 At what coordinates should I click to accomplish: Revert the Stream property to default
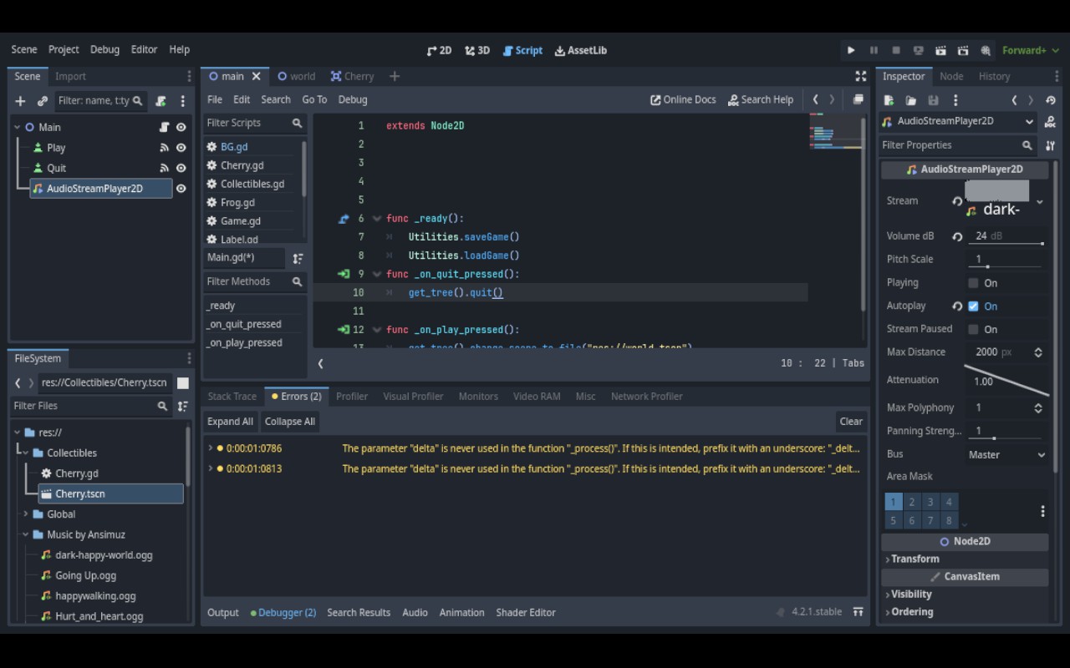pos(957,201)
